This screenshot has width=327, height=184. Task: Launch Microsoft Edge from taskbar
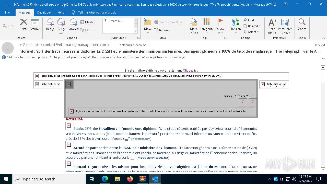click(x=105, y=179)
